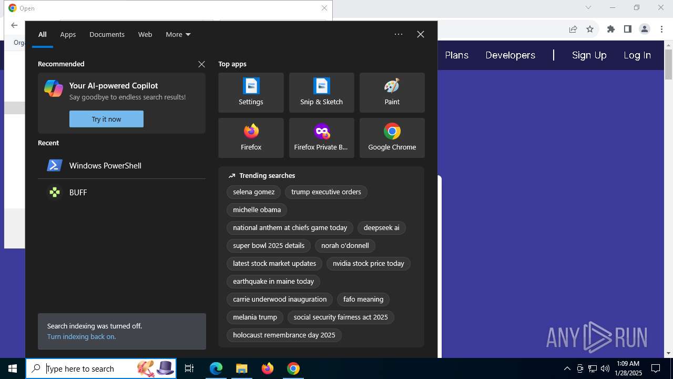Image resolution: width=673 pixels, height=379 pixels.
Task: Click the taskbar clock showing 1:09 AM
Action: [x=628, y=368]
